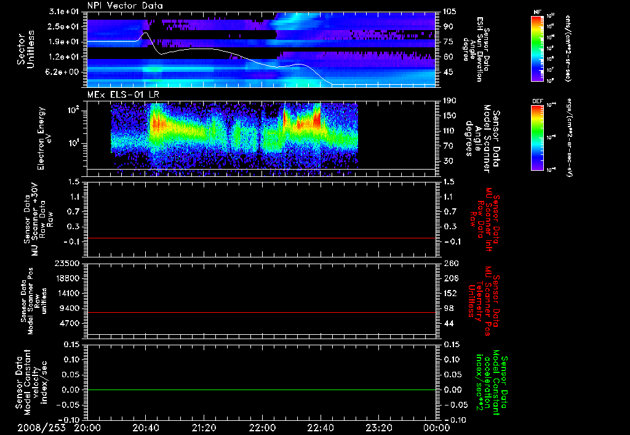Click the 20:40 time axis label

tap(146, 428)
